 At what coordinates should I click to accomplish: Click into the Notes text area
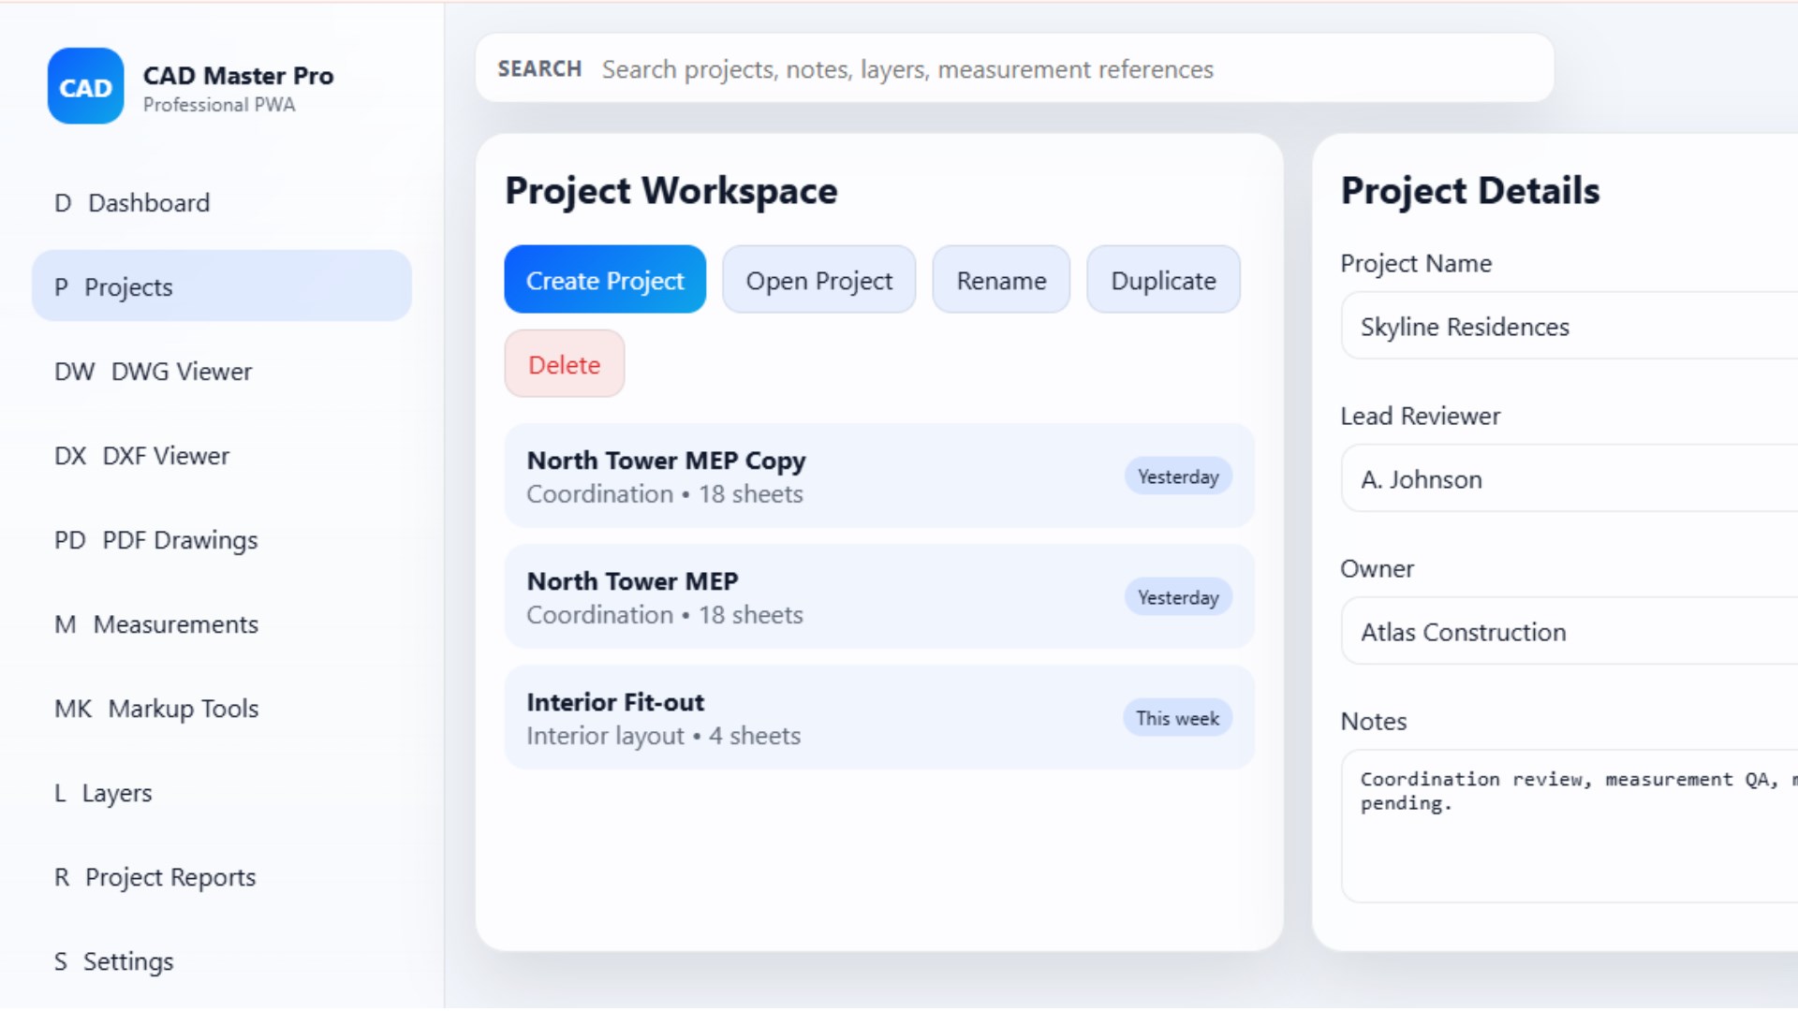(x=1570, y=826)
